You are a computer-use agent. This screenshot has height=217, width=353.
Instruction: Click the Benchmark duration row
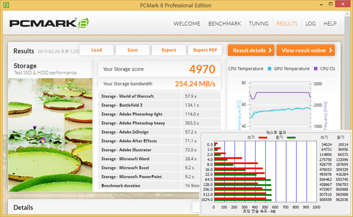point(149,185)
